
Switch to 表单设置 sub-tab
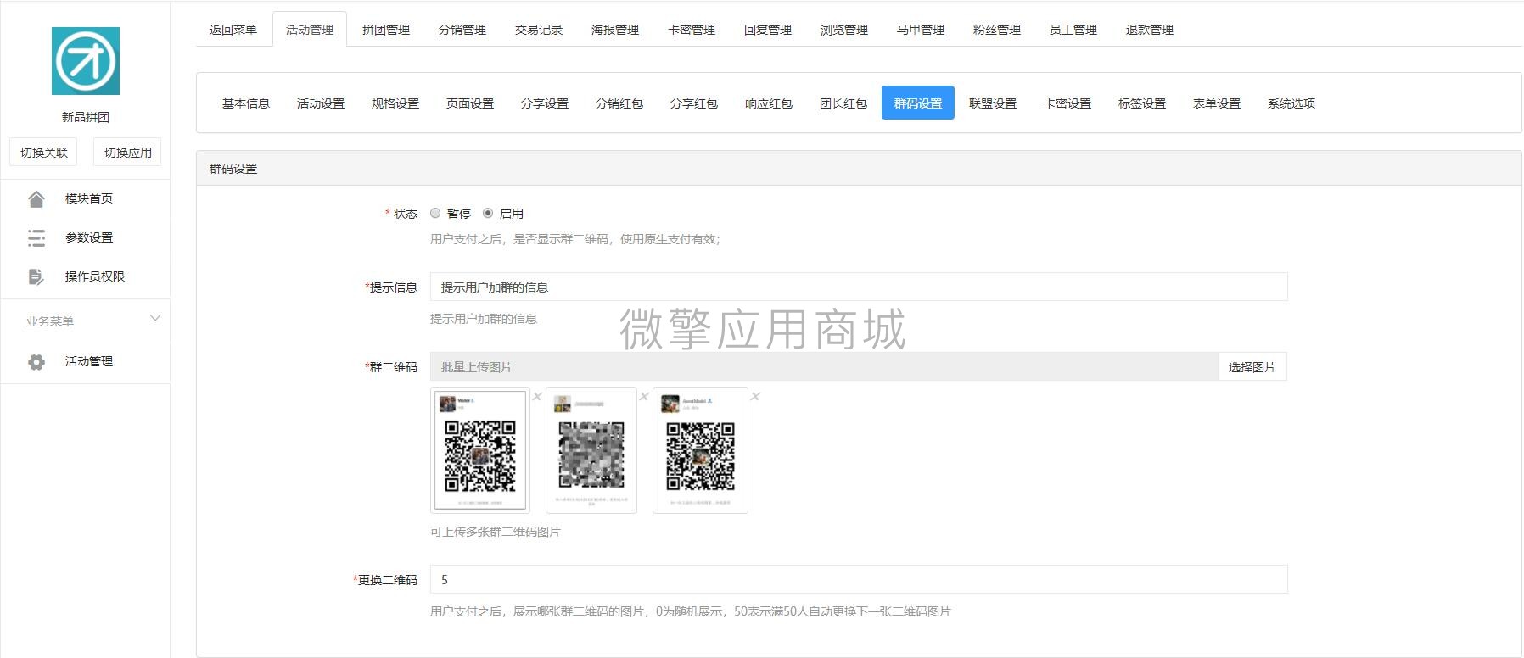click(1217, 103)
